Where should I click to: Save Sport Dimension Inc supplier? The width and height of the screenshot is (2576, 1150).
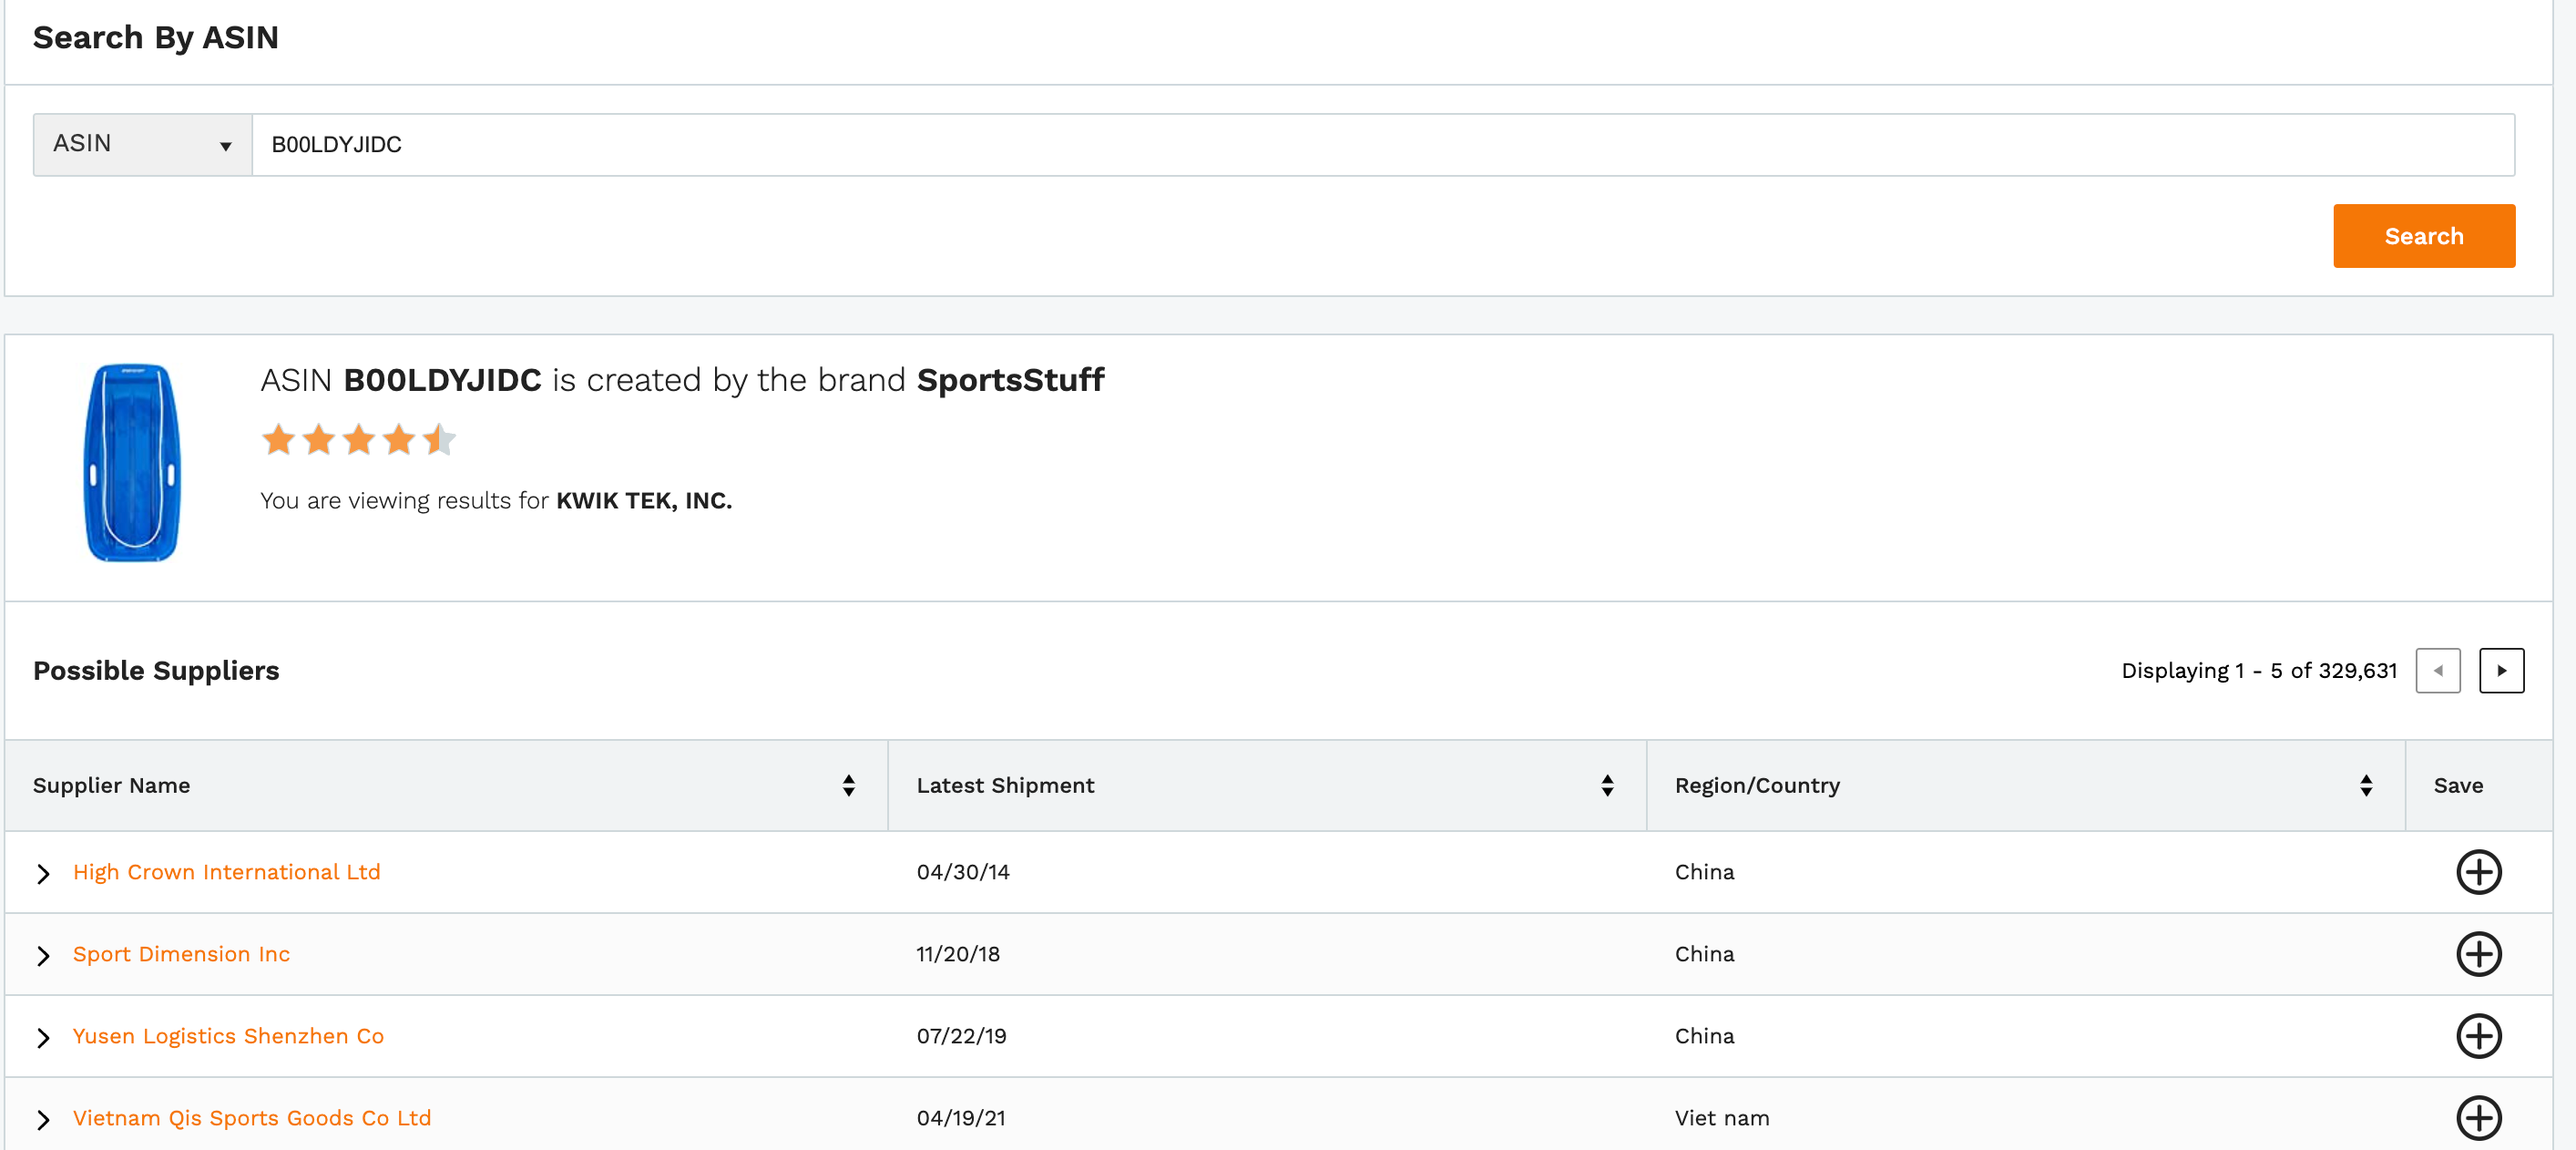[2479, 954]
